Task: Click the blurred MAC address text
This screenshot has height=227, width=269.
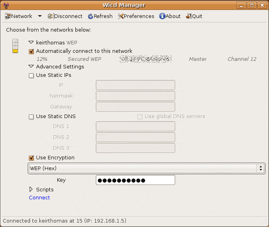Action: click(146, 59)
